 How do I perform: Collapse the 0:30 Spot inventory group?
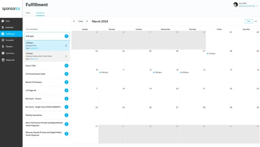coord(47,36)
